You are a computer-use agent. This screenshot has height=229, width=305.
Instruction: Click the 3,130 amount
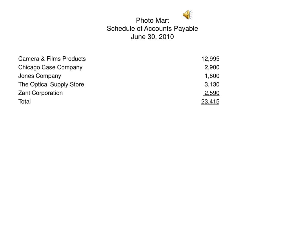[212, 84]
